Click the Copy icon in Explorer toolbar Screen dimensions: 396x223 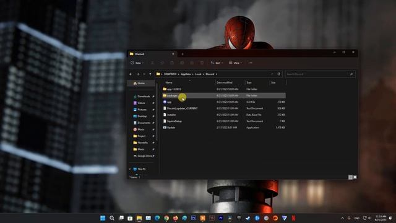click(x=162, y=63)
